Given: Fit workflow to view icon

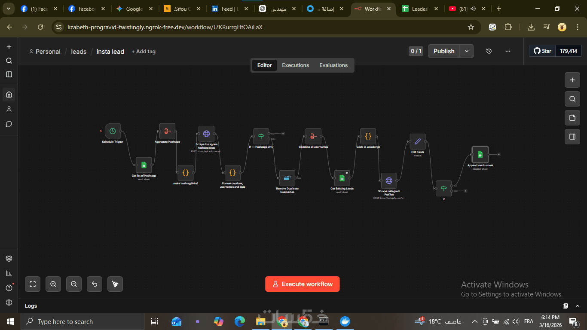Looking at the screenshot, I should point(33,284).
